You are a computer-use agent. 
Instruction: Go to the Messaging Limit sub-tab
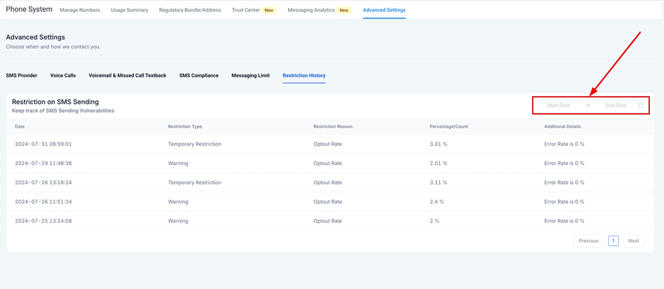[x=250, y=75]
